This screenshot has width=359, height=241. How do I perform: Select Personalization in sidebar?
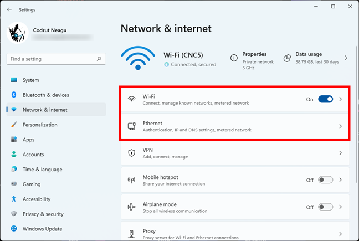pos(56,125)
